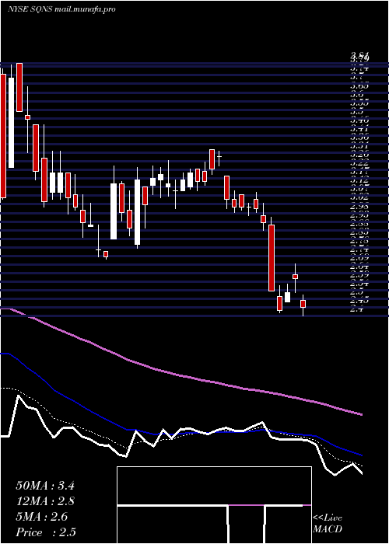
Task: Click the "50MA : 3.4" readout
Action: [x=45, y=486]
